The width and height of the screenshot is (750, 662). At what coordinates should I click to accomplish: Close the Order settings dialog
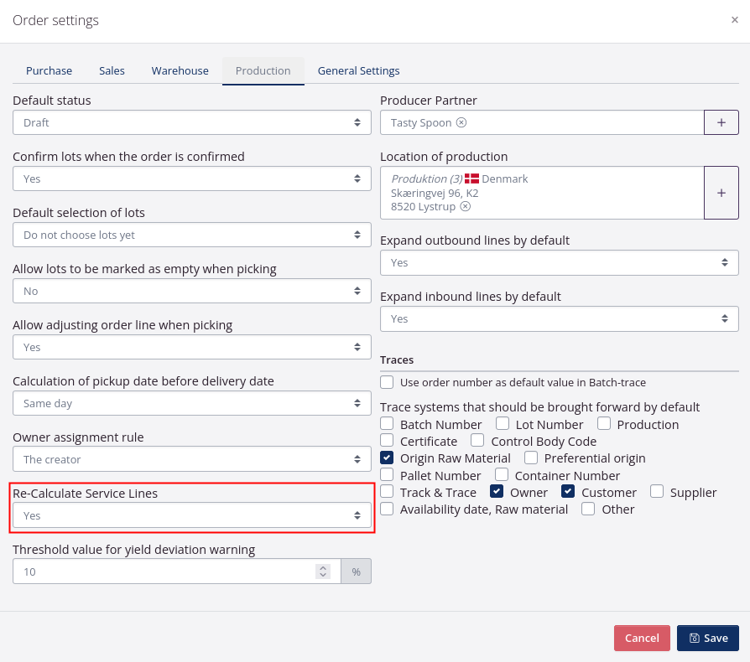pos(735,20)
